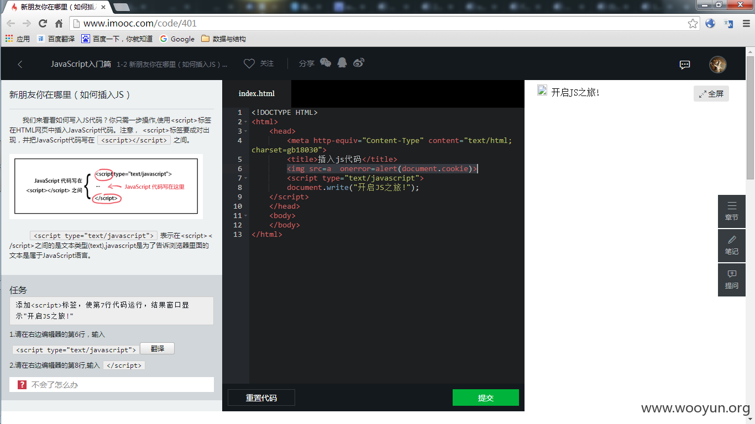Collapse the fold arrow at line 7
Screen dimensions: 755x424
[245, 178]
